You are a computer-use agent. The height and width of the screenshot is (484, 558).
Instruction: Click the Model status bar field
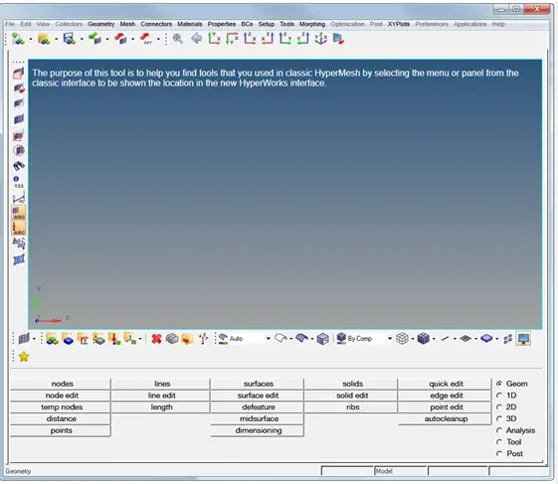coord(401,471)
